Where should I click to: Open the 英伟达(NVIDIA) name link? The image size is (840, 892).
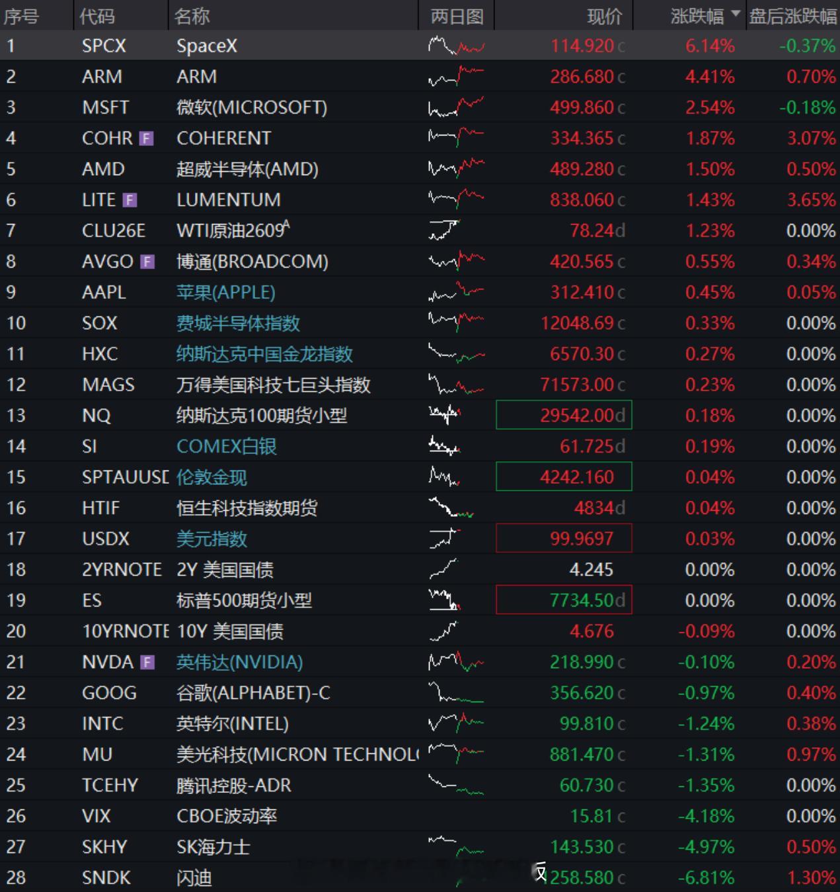tap(239, 662)
